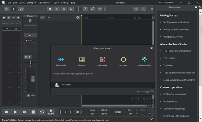Solo the Master channel with S

(x=30, y=57)
